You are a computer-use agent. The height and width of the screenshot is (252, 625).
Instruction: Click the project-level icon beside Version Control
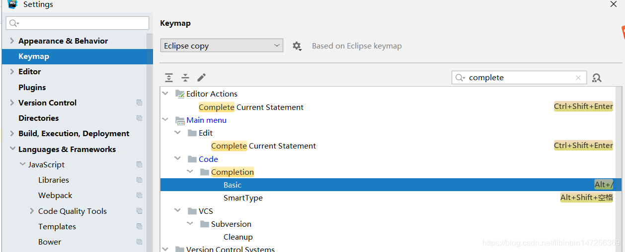(139, 102)
